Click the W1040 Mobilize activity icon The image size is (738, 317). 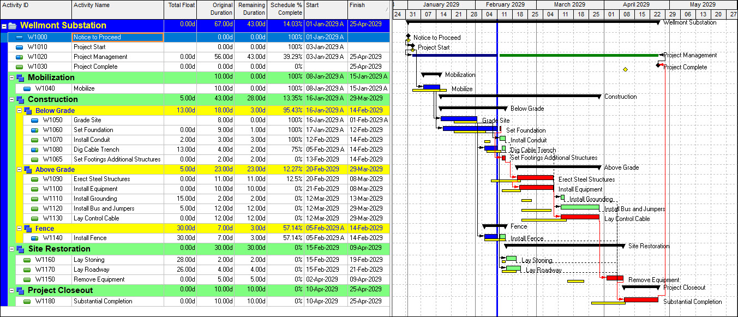click(x=27, y=88)
